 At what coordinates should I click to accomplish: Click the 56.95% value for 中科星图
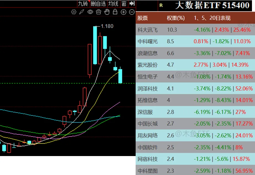pyautogui.click(x=244, y=171)
